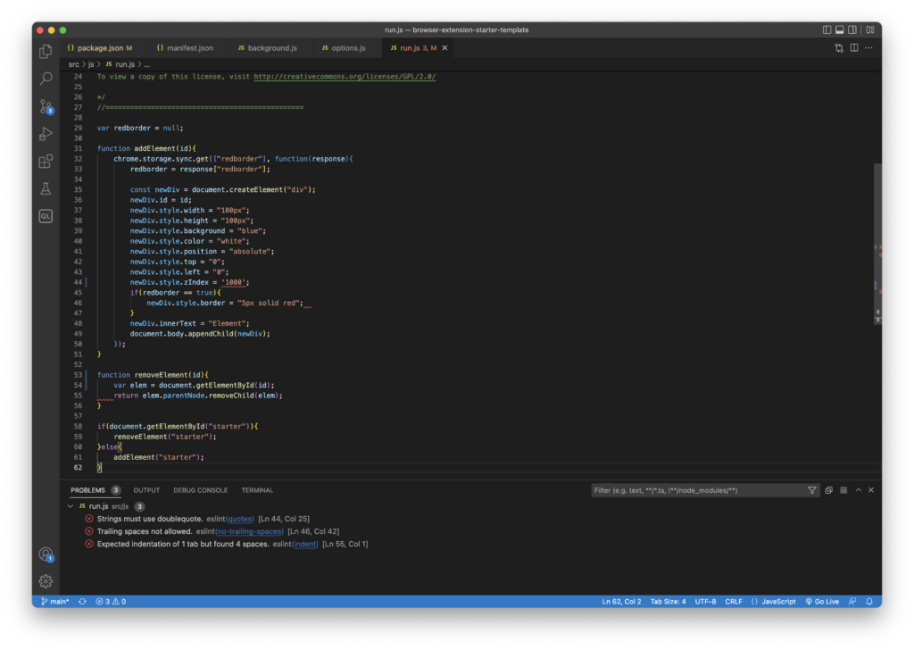
Task: Open notifications bell in status bar
Action: pyautogui.click(x=869, y=602)
